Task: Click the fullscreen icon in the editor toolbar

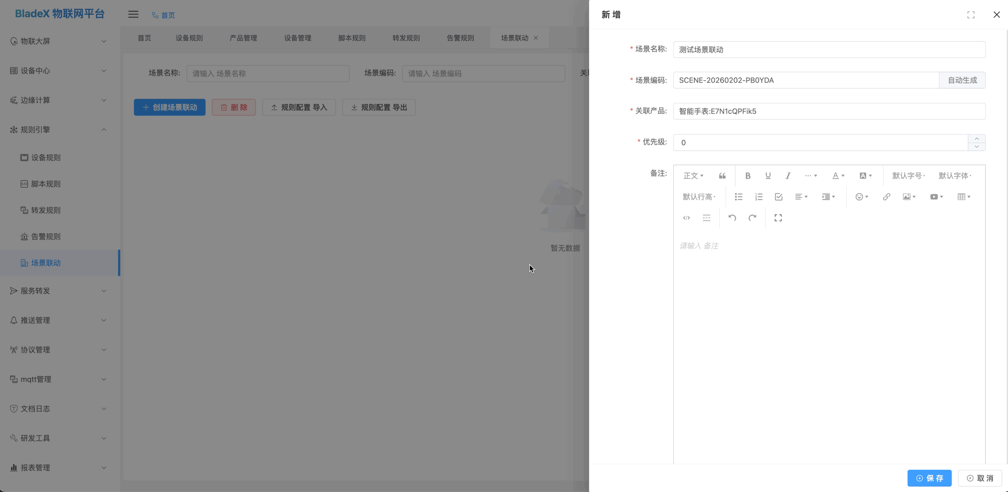Action: click(778, 217)
